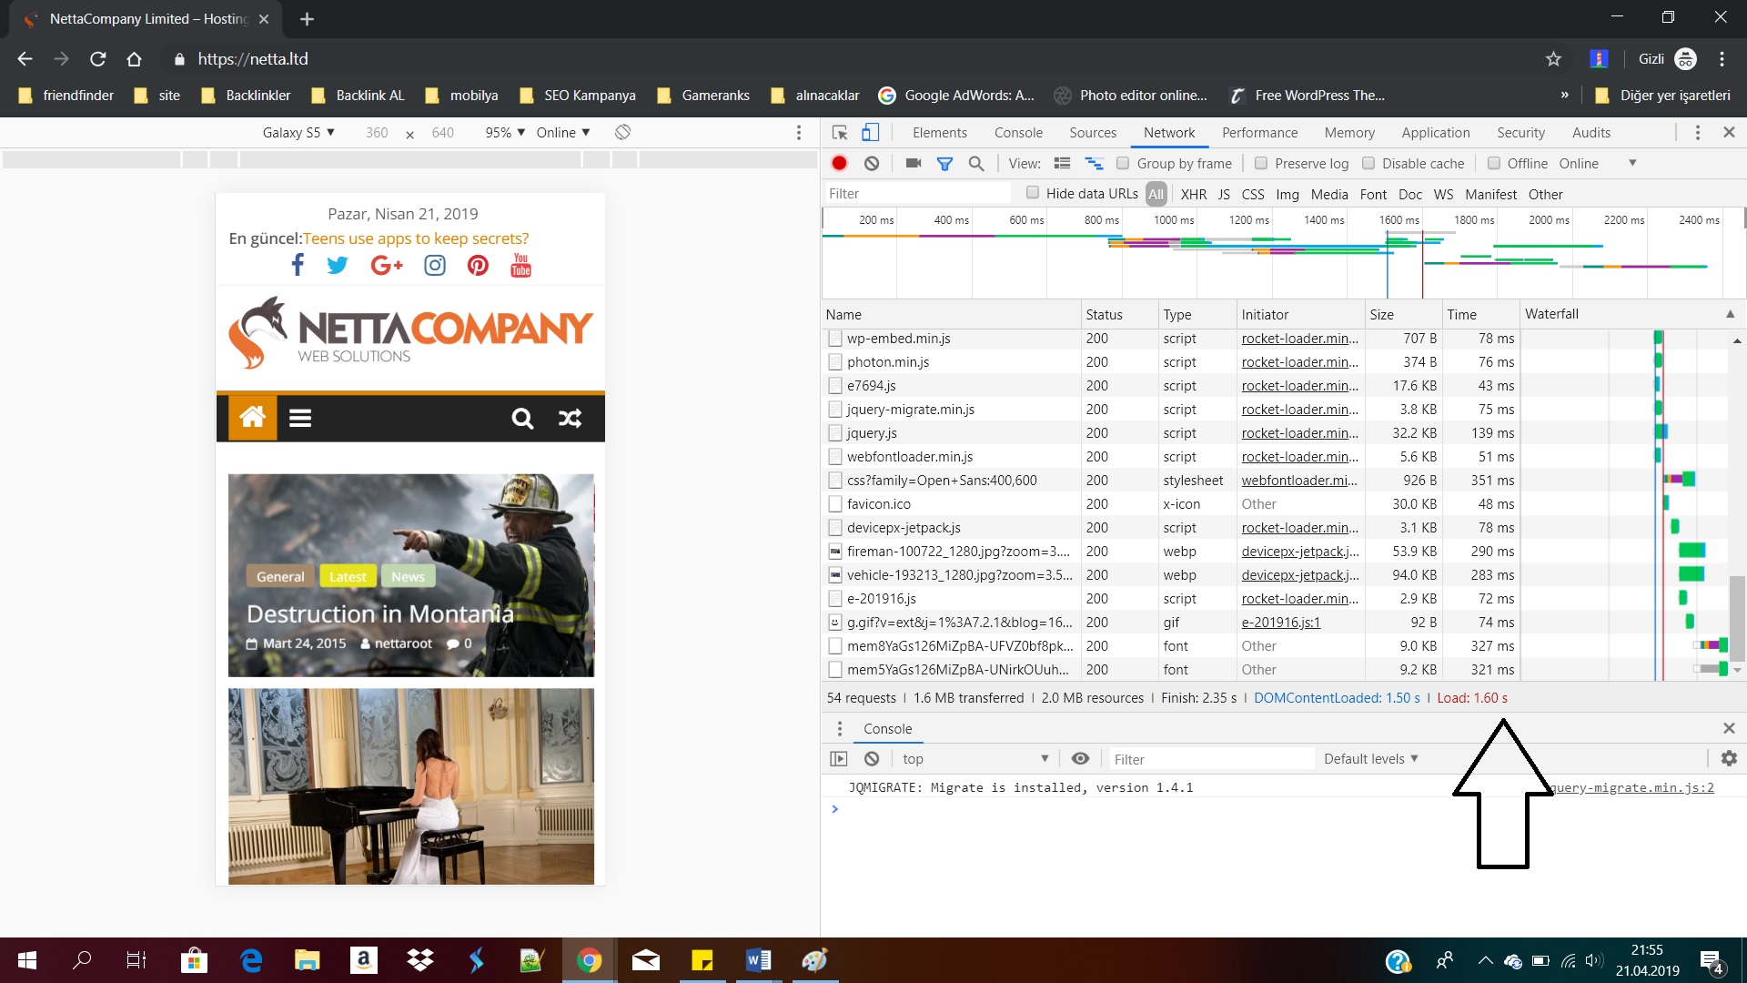
Task: Open the Galaxy S5 device dropdown
Action: tap(298, 133)
